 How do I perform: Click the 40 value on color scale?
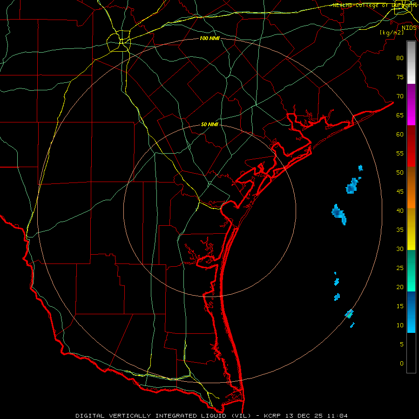[400, 211]
